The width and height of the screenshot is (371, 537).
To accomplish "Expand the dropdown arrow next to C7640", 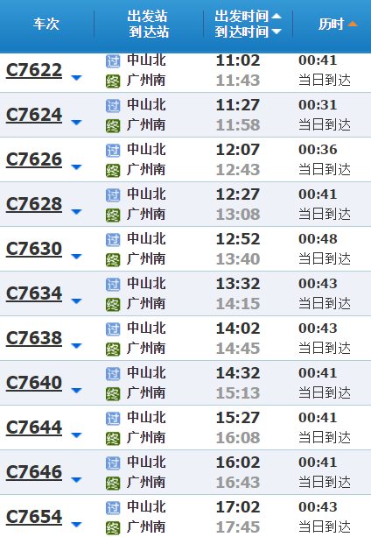I will pyautogui.click(x=77, y=391).
